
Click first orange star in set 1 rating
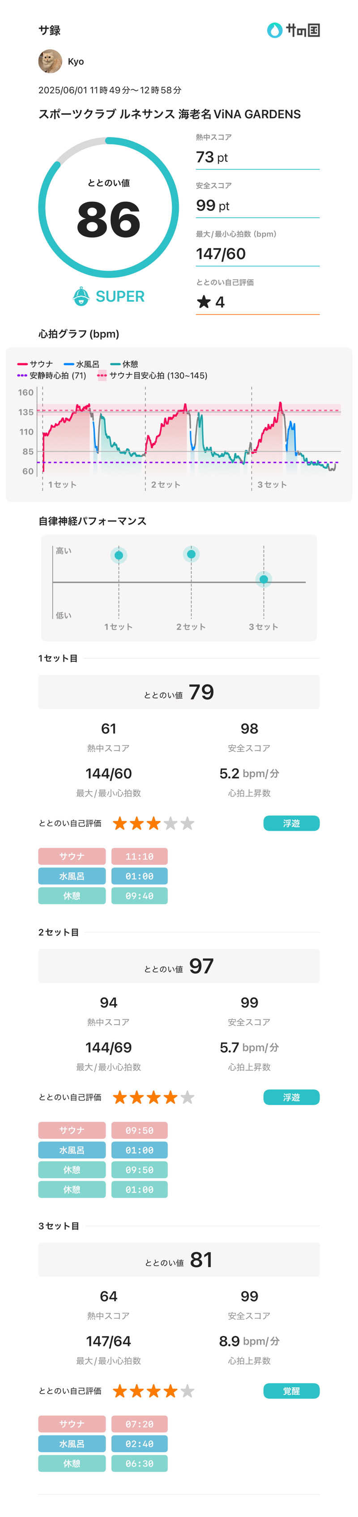pos(120,823)
